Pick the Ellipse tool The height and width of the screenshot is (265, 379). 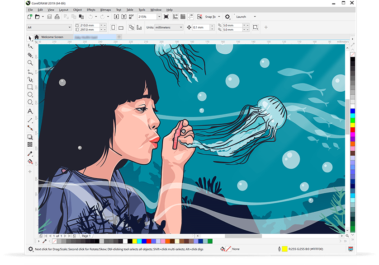(30, 94)
